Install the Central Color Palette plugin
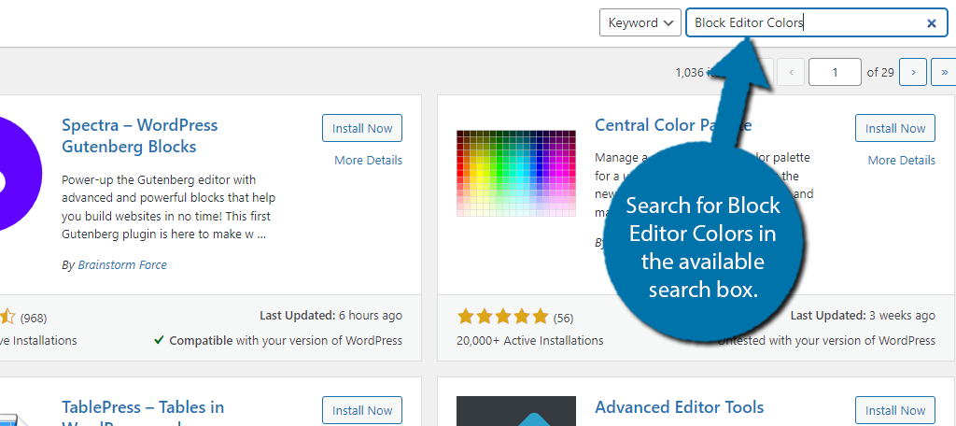This screenshot has height=426, width=956. point(895,128)
